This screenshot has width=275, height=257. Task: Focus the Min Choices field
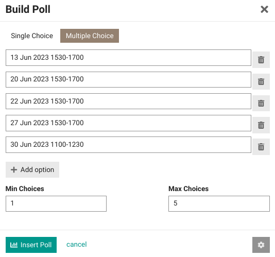click(56, 203)
